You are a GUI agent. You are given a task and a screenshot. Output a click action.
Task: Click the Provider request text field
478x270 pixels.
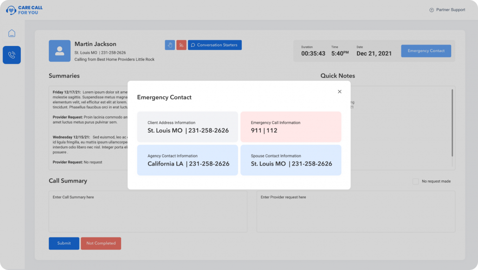(355, 211)
